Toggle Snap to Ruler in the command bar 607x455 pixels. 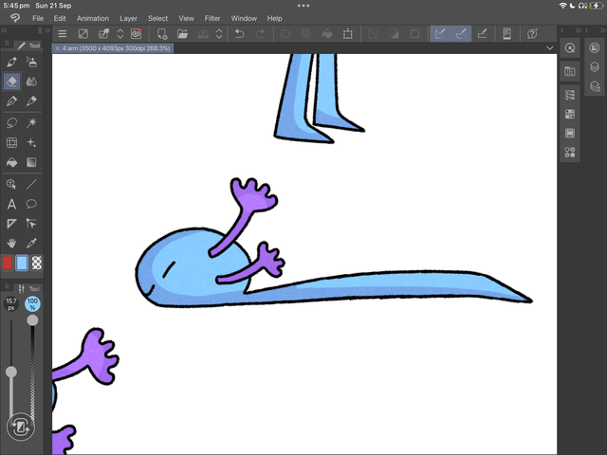440,34
